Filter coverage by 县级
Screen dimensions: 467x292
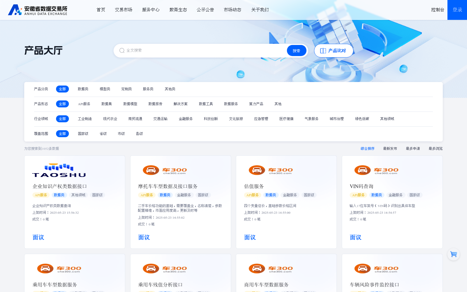[x=139, y=134]
